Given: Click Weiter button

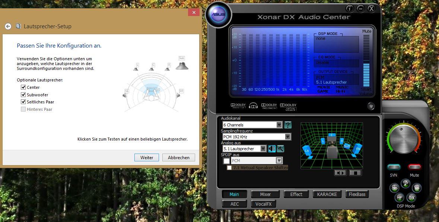Looking at the screenshot, I should pyautogui.click(x=147, y=157).
